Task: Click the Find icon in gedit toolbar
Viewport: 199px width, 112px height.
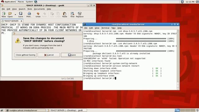Action: pyautogui.click(x=72, y=15)
